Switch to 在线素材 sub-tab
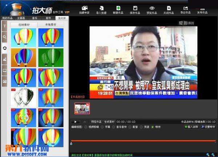 click(24, 25)
